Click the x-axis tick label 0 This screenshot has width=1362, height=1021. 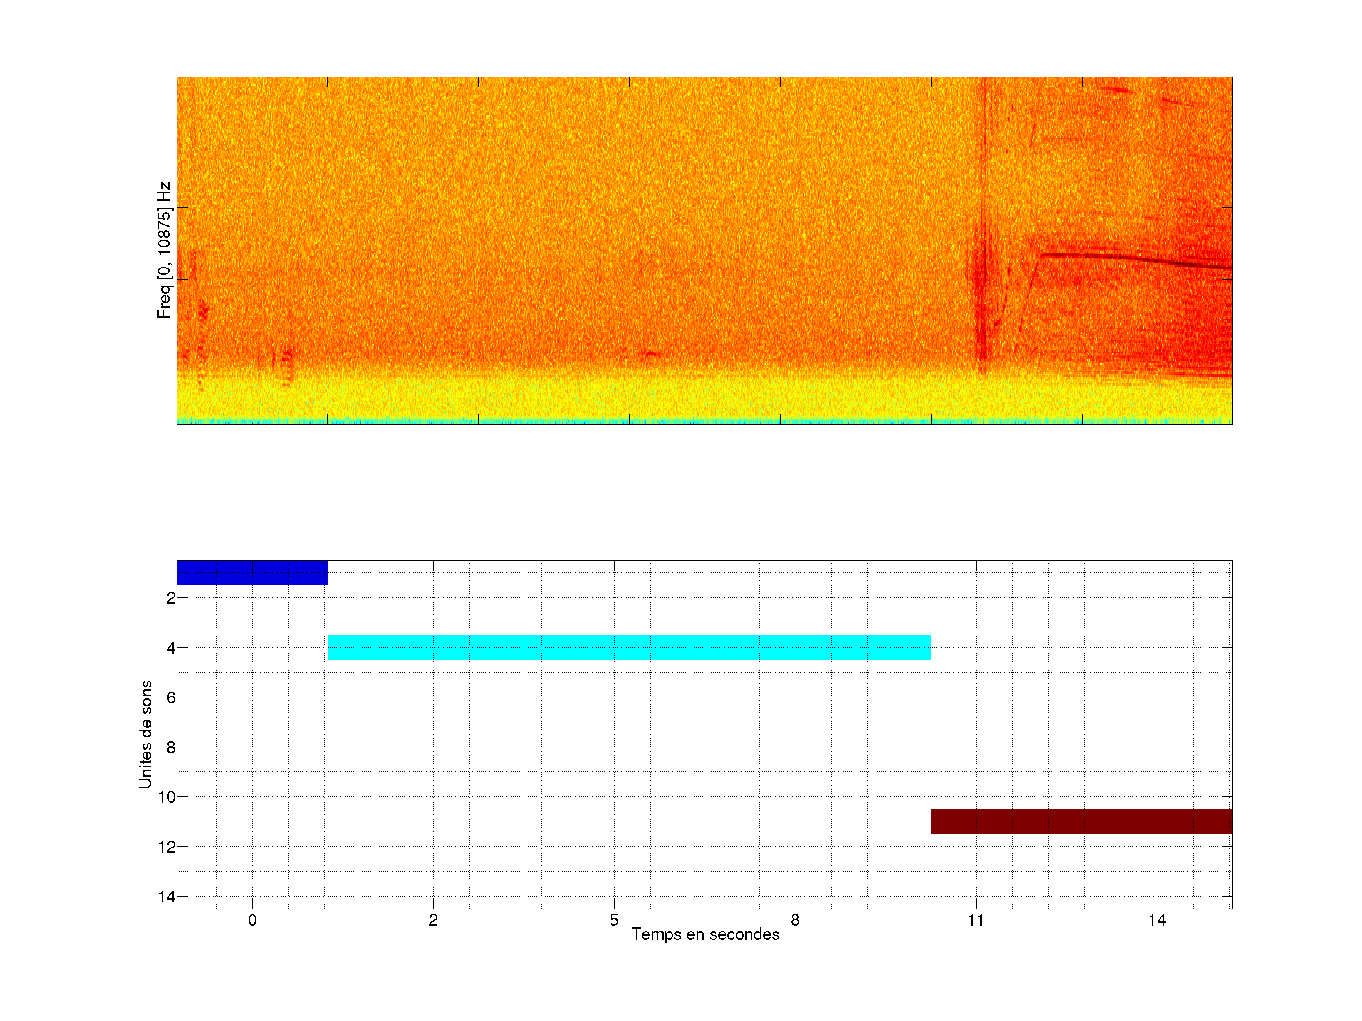[x=252, y=920]
